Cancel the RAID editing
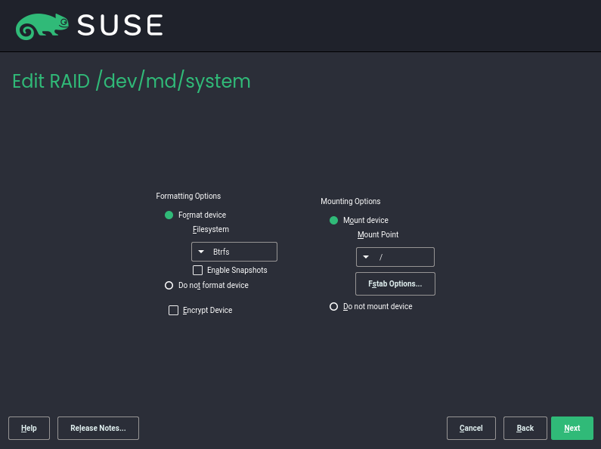This screenshot has height=449, width=601. point(471,428)
